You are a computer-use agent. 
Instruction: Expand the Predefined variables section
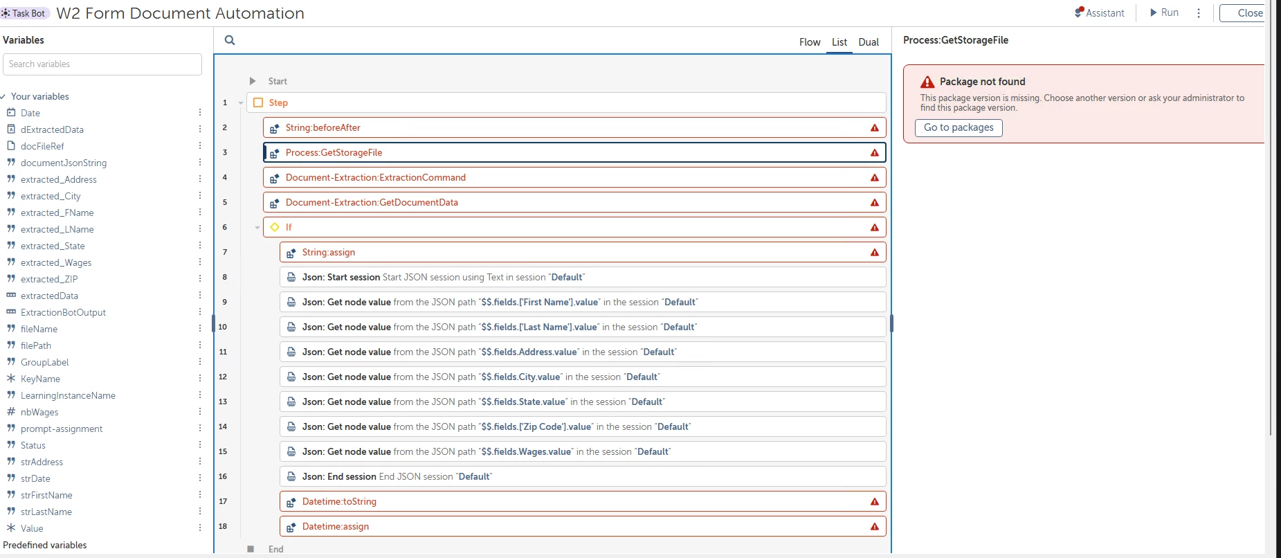[45, 545]
